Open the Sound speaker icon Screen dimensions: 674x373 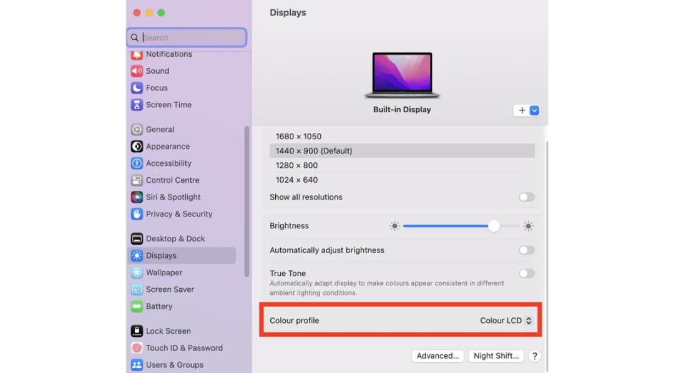pos(137,71)
